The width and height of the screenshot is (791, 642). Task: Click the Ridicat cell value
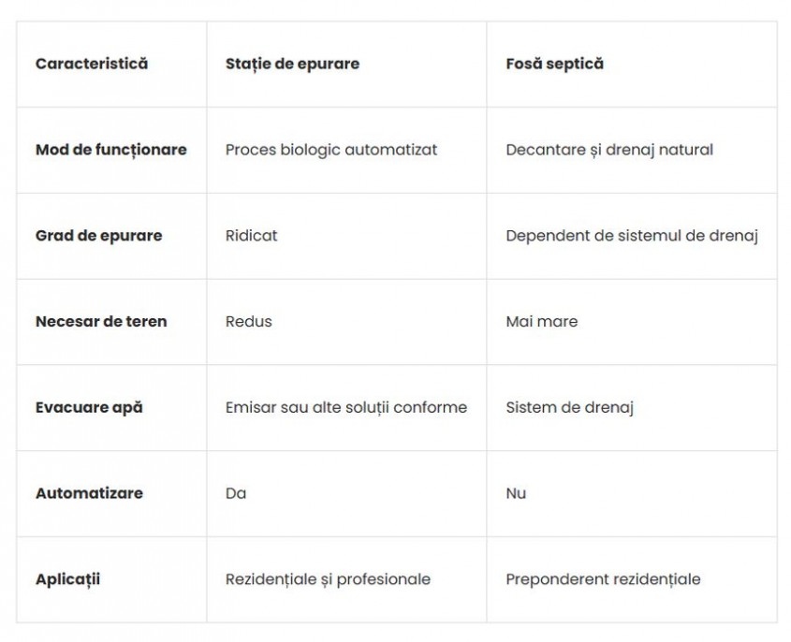pos(251,236)
